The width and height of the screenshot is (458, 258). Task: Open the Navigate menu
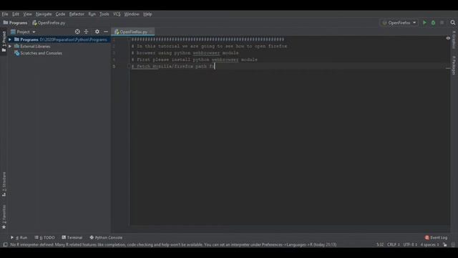coord(44,14)
